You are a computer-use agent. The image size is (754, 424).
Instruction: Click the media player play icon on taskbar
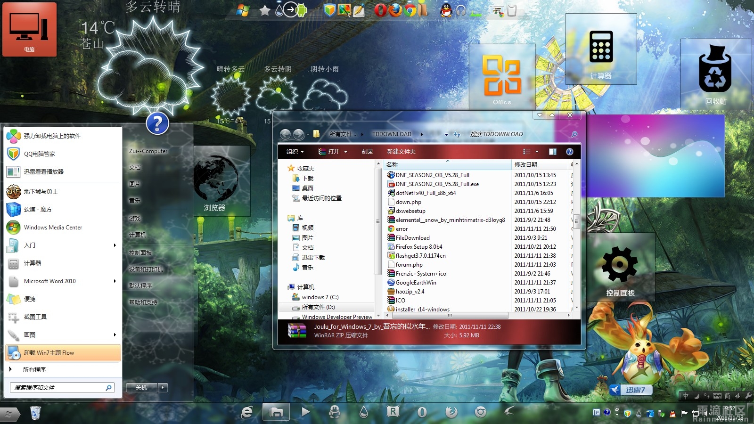point(305,412)
